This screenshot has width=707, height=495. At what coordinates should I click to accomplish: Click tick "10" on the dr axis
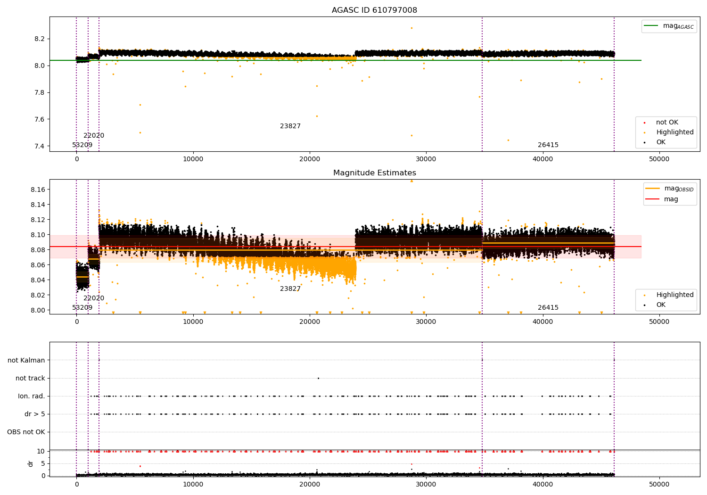click(41, 451)
